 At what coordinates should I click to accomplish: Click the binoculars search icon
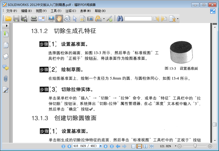point(120,19)
